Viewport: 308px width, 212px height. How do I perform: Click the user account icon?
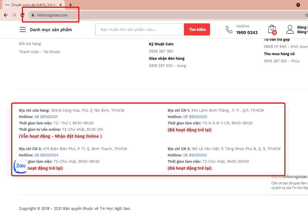tap(290, 30)
